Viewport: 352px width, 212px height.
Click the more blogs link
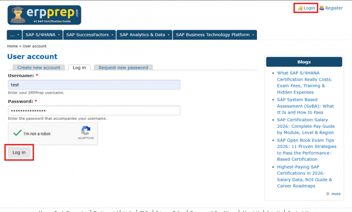pyautogui.click(x=336, y=194)
